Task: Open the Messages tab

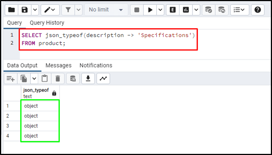Action: (58, 65)
